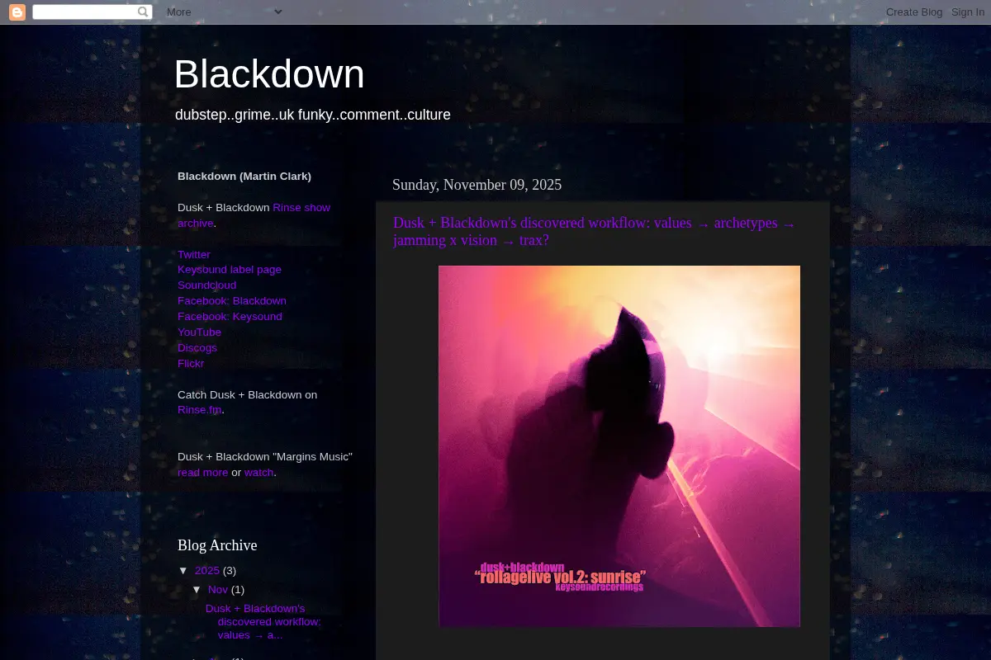Open the Nov archive month link
Image resolution: width=991 pixels, height=660 pixels.
[218, 590]
